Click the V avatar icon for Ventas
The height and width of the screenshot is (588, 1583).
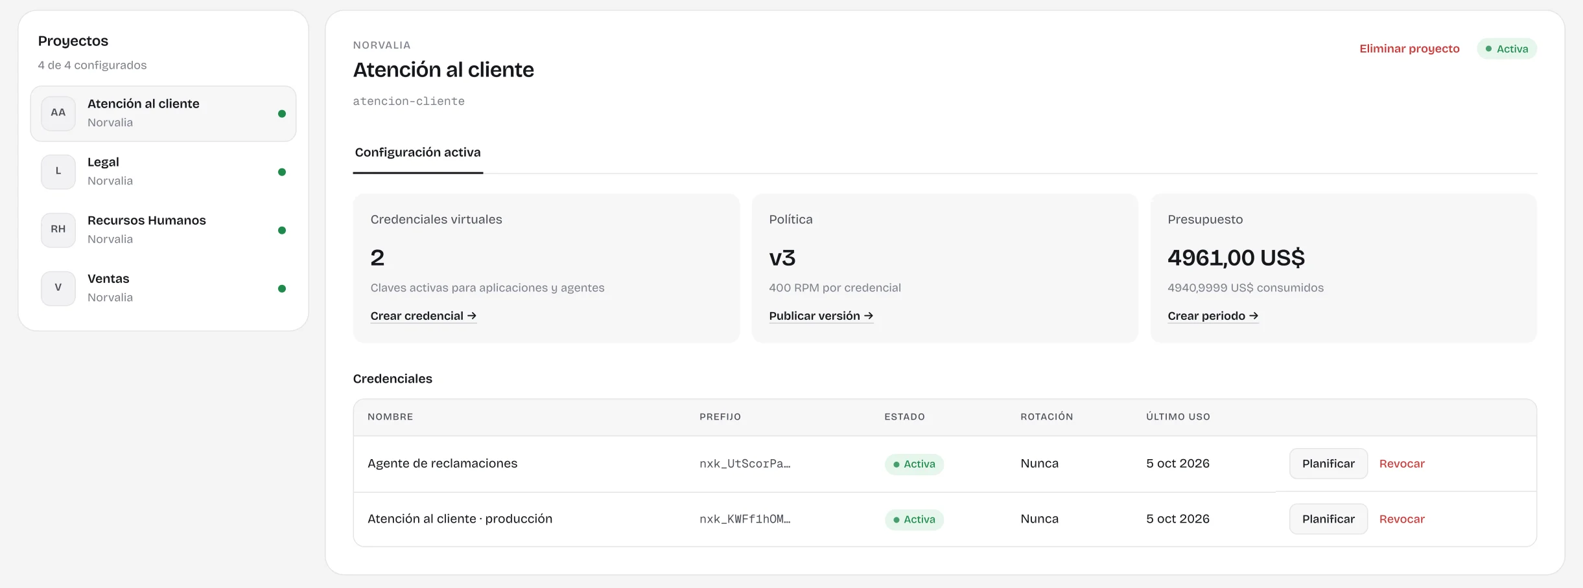[x=58, y=288]
